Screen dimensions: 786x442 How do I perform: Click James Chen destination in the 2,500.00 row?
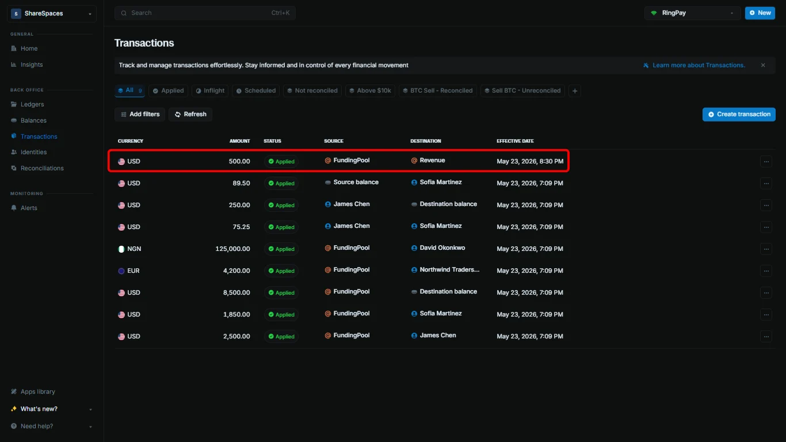pos(433,335)
